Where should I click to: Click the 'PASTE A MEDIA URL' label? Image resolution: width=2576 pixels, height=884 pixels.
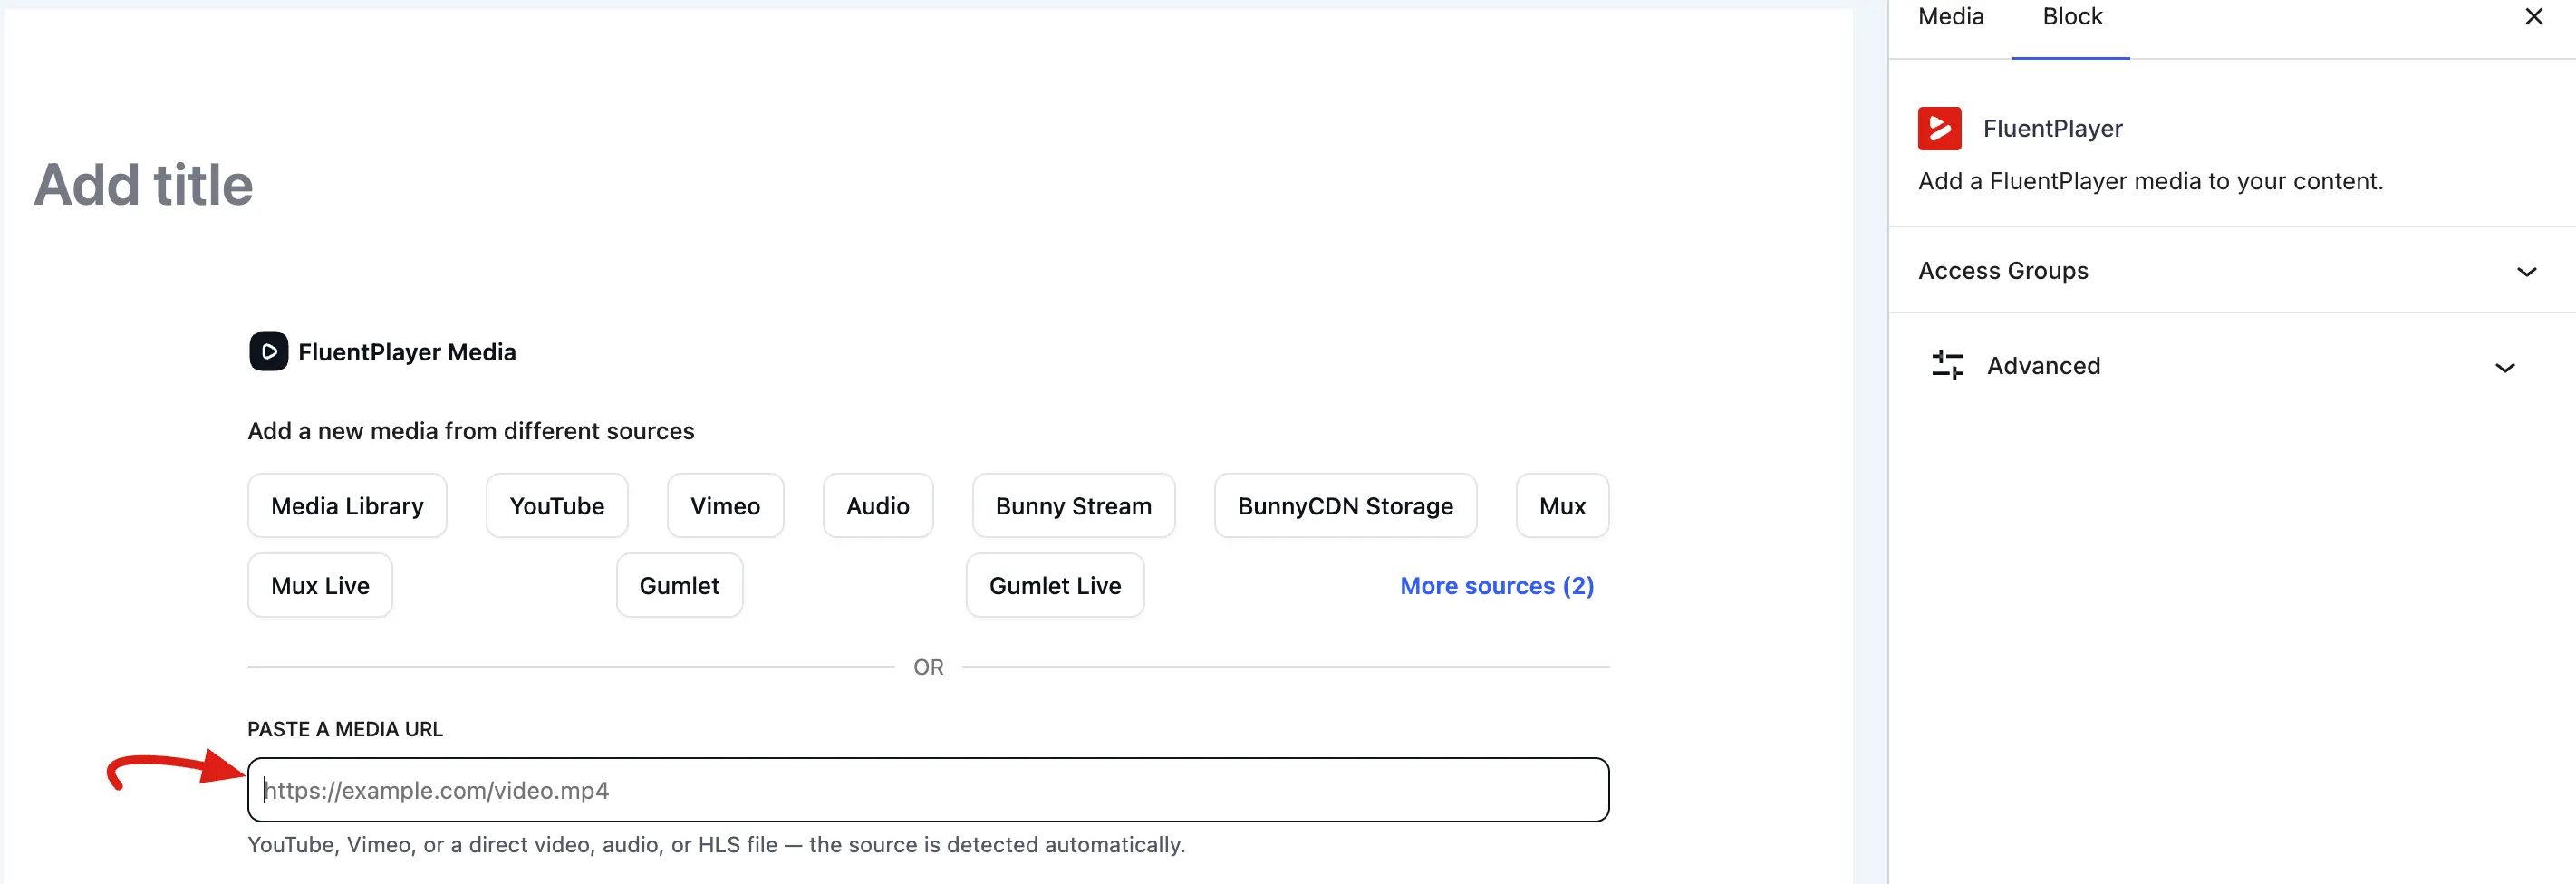coord(345,729)
